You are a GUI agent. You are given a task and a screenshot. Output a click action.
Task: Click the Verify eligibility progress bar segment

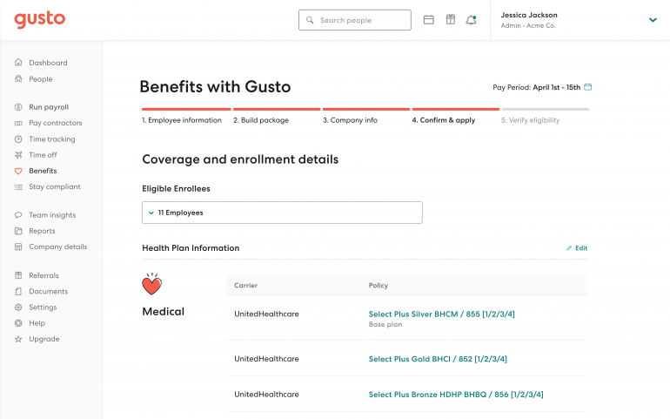tap(545, 110)
